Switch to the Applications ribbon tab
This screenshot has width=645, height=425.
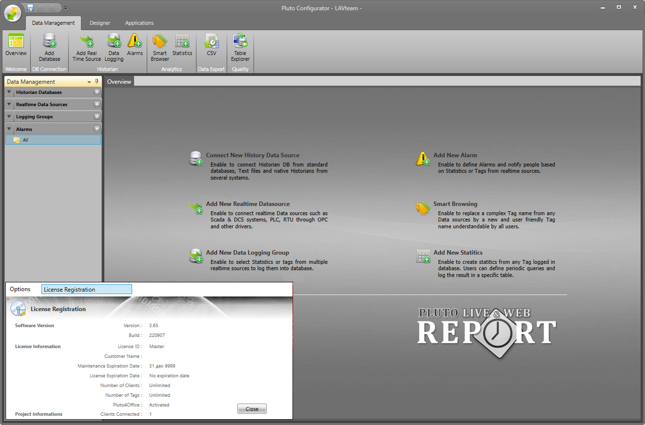click(139, 23)
